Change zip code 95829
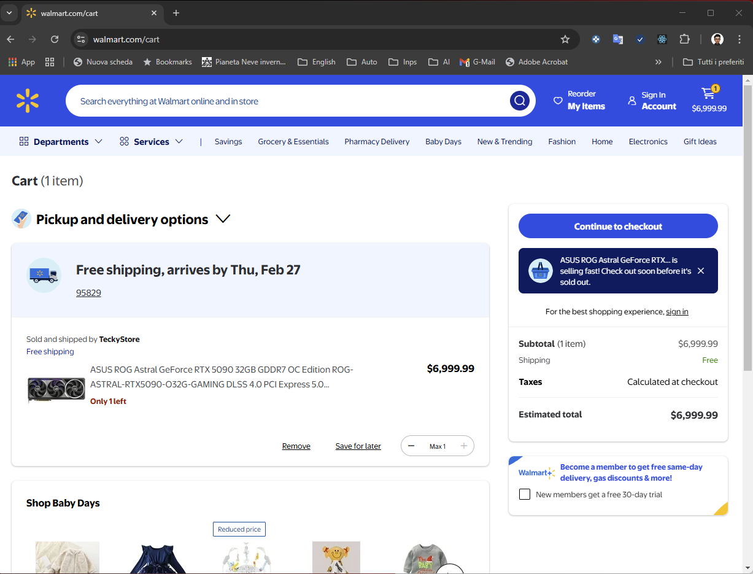The width and height of the screenshot is (753, 574). (88, 293)
